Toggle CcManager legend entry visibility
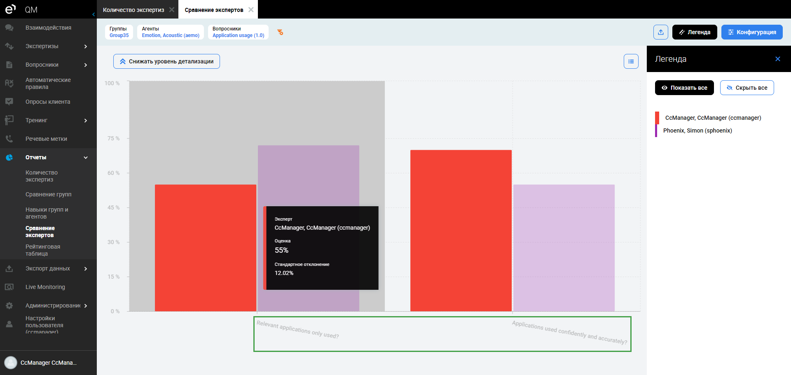The image size is (791, 375). [x=713, y=118]
